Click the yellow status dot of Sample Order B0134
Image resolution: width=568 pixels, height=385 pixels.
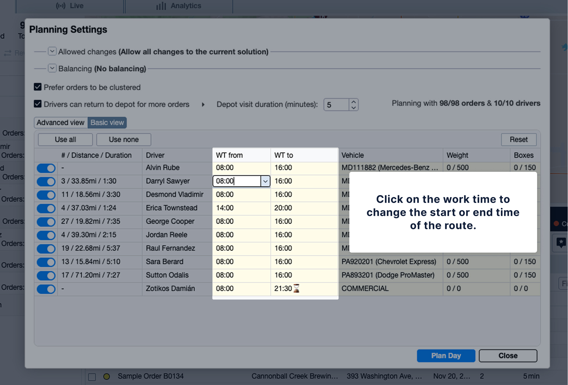pyautogui.click(x=107, y=377)
